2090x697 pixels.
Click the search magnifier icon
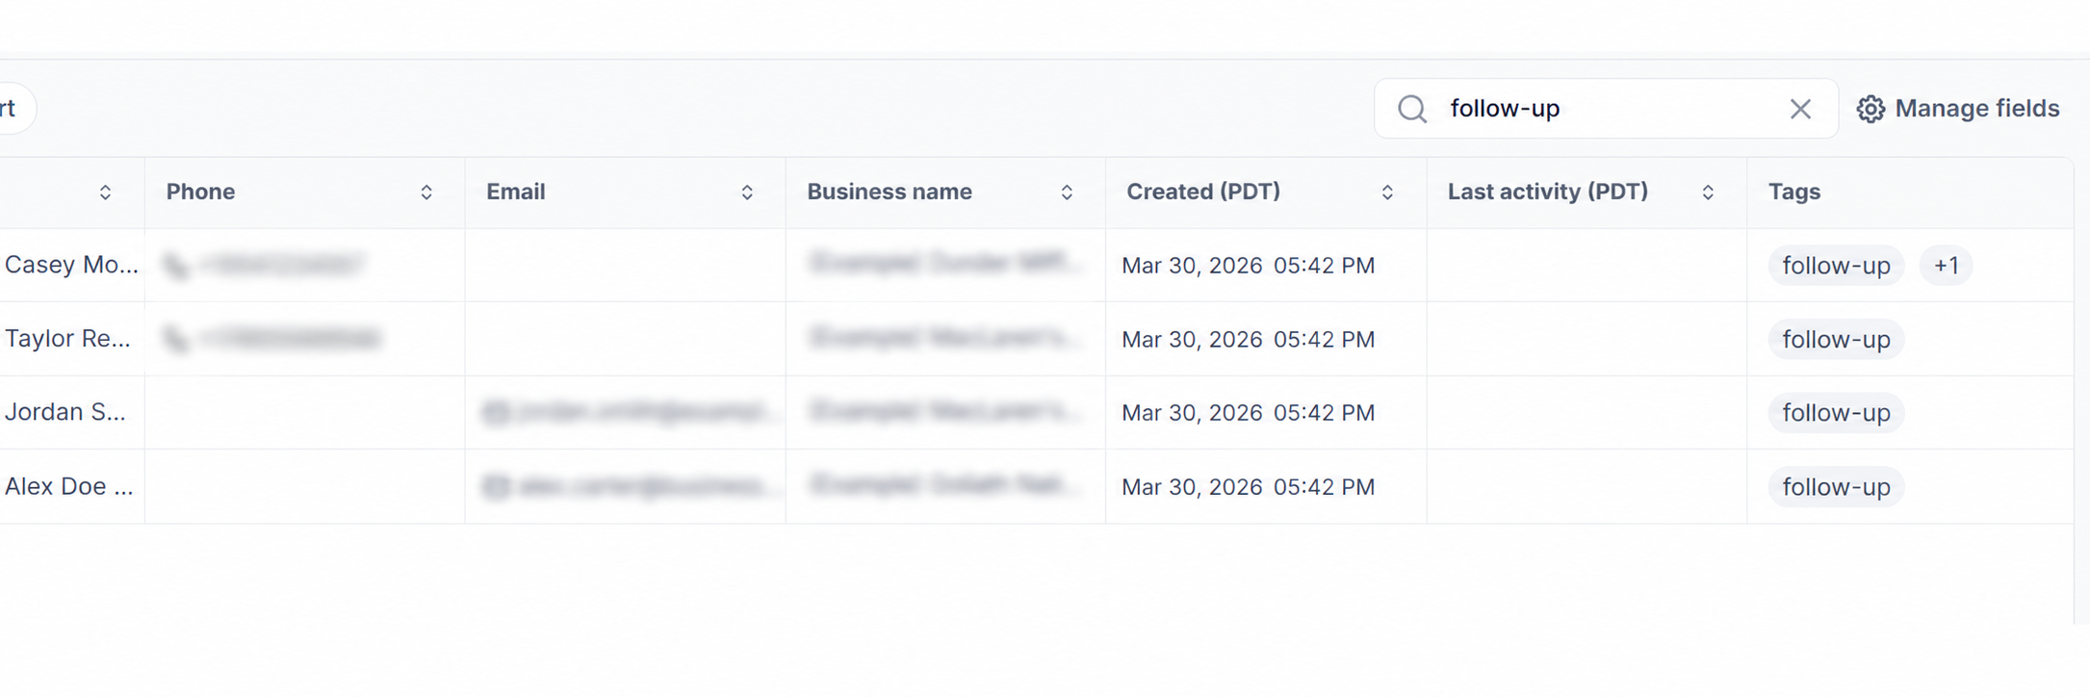coord(1412,109)
